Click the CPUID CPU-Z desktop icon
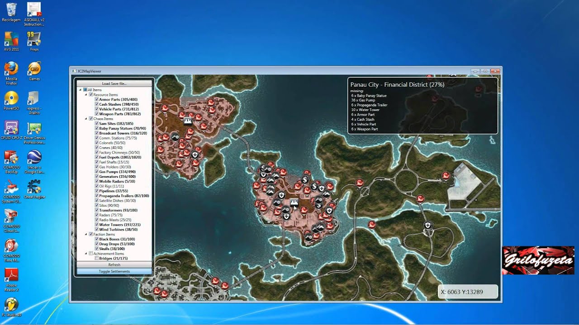The width and height of the screenshot is (579, 325). 11,130
